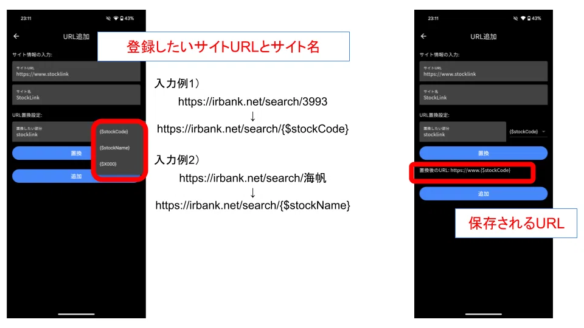
Task: Tap 23:11 clock in left phone
Action: click(26, 18)
